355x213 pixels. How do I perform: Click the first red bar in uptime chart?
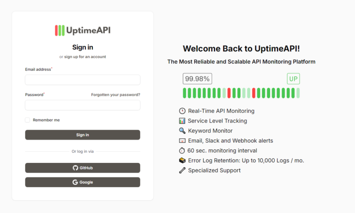(229, 93)
